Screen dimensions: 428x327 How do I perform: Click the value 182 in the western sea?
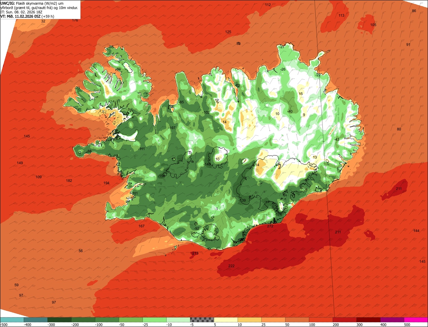click(69, 181)
